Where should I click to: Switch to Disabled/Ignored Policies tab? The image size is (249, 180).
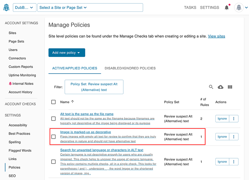[130, 68]
